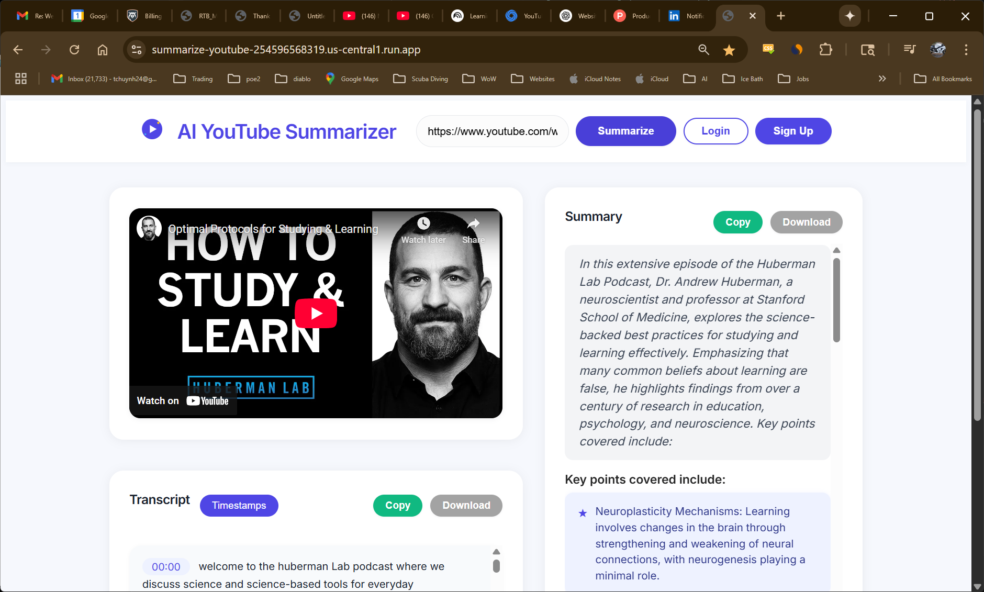The height and width of the screenshot is (592, 984).
Task: Expand the Jobs bookmarks folder
Action: coord(793,79)
